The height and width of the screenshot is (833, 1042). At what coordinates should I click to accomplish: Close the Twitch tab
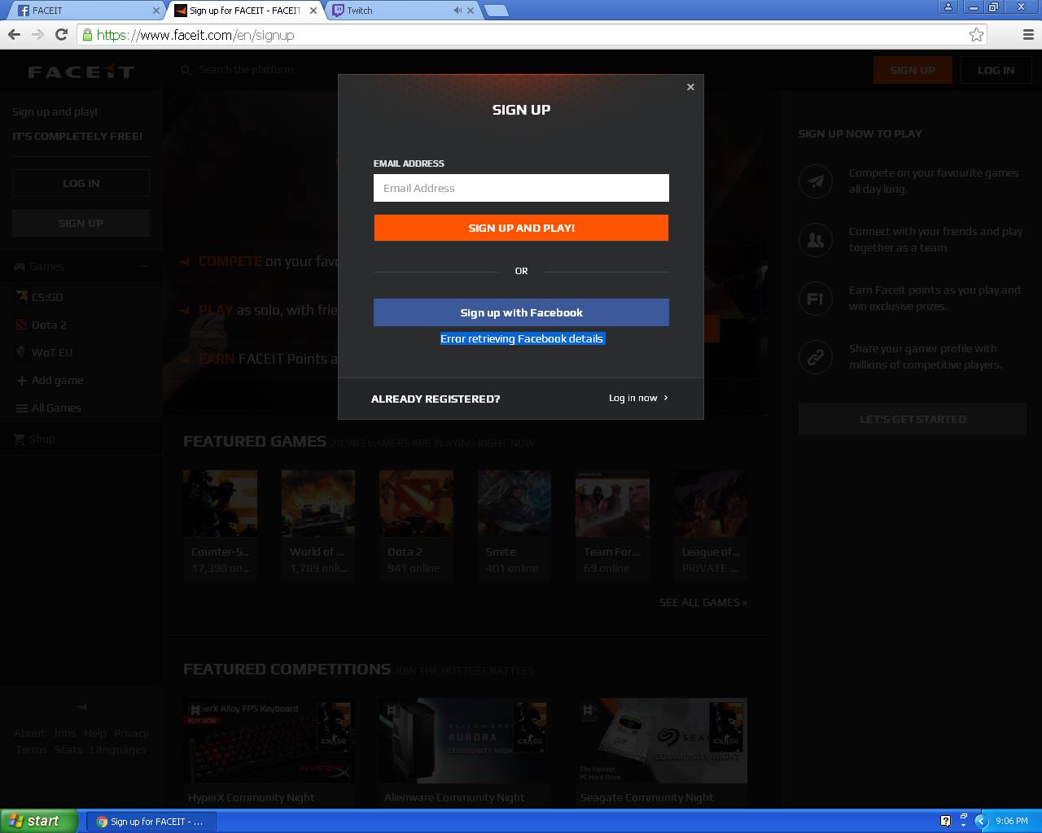(x=471, y=11)
